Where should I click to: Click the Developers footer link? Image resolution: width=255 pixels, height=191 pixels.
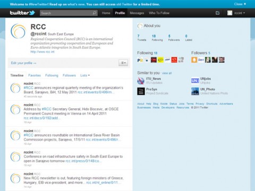pos(168,108)
